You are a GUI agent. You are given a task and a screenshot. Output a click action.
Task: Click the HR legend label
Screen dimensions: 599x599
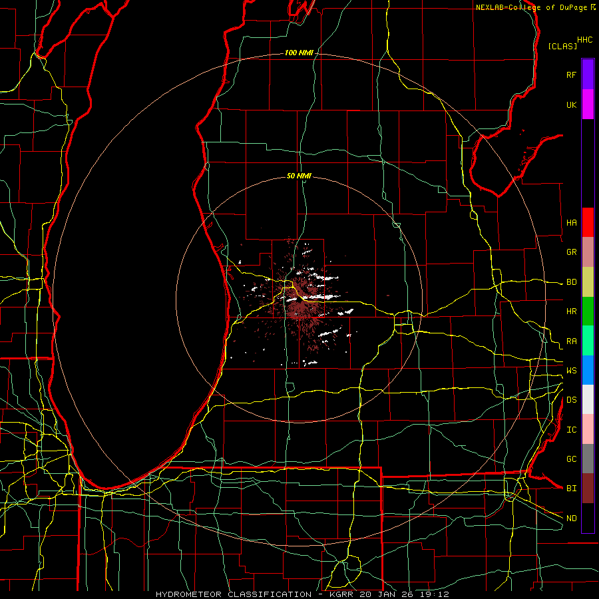pos(571,311)
